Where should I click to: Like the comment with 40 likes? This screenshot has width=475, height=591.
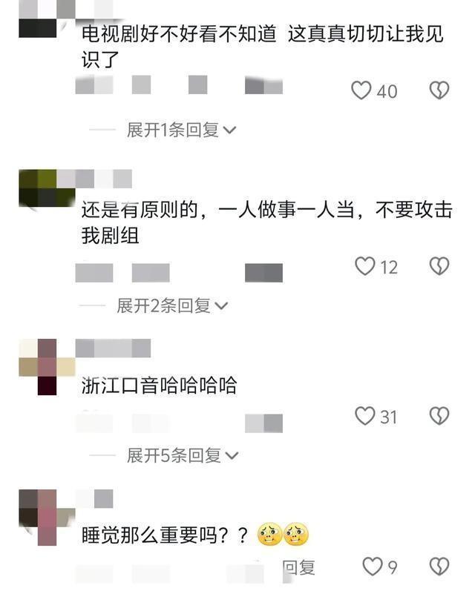point(361,90)
